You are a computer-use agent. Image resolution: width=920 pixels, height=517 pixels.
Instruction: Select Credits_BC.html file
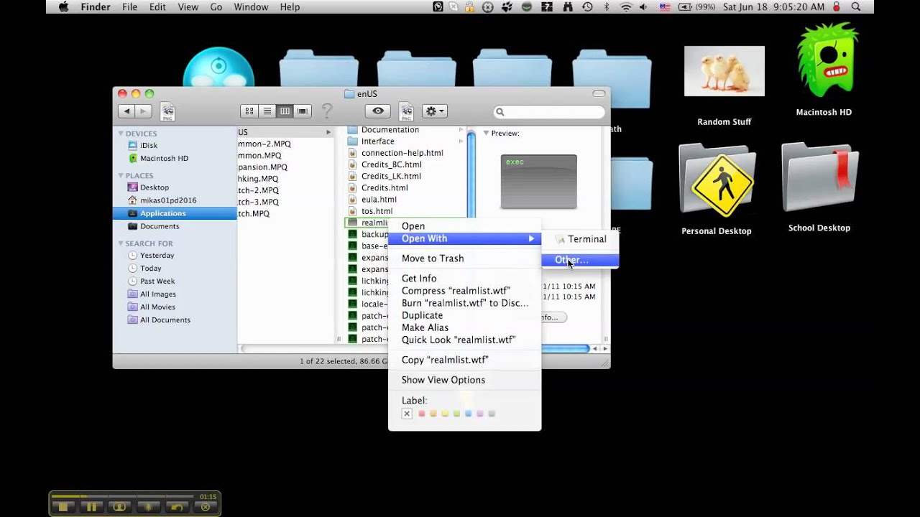pos(391,164)
